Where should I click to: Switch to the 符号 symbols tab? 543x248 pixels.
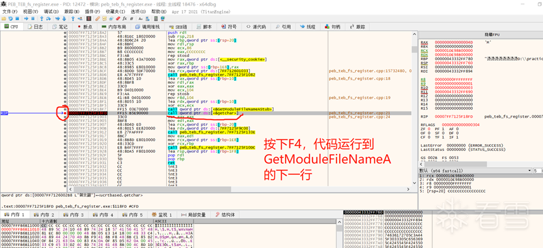(229, 26)
